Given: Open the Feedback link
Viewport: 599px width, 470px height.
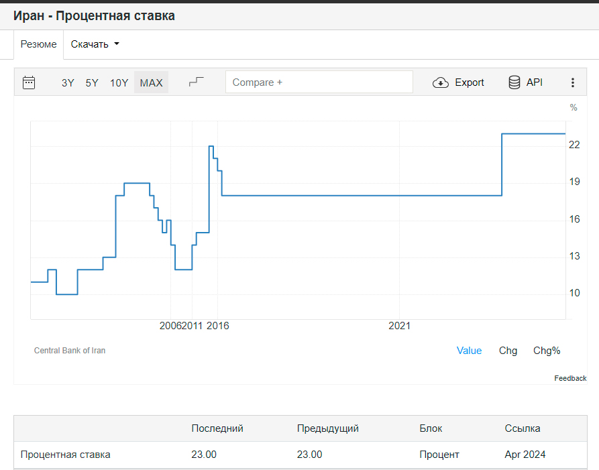Looking at the screenshot, I should click(x=570, y=378).
